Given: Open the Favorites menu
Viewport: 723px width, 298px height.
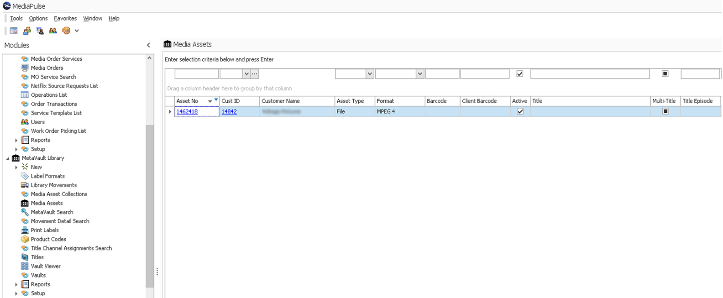Looking at the screenshot, I should (x=65, y=18).
